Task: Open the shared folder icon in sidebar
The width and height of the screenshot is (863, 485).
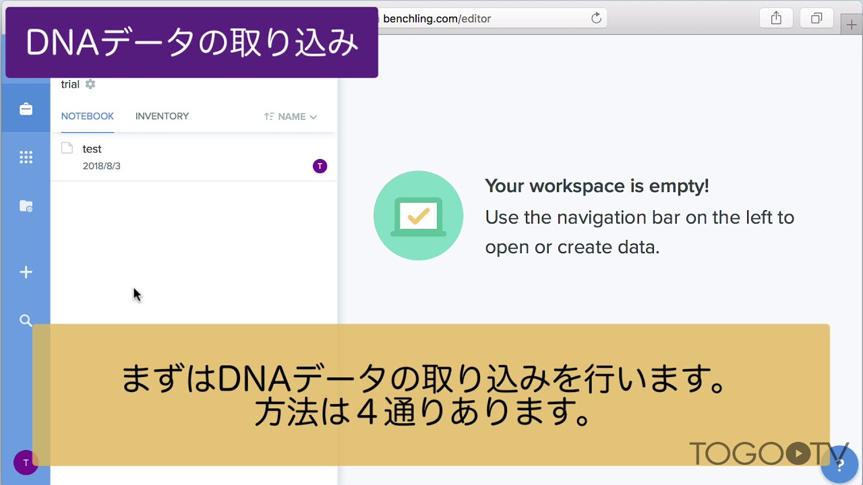Action: [26, 206]
